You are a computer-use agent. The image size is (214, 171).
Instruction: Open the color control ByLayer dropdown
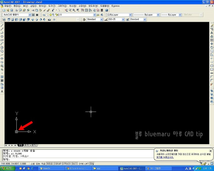130,15
